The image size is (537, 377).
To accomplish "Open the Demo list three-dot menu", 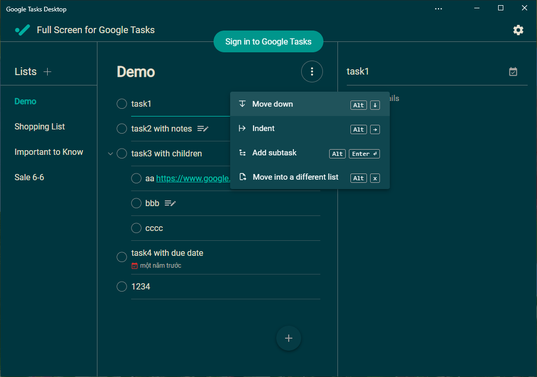I will coord(312,71).
